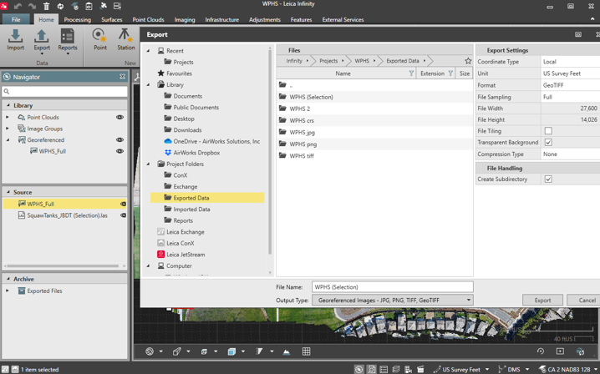Open the CA 2 NAD83 12B coordinate system dropdown

click(596, 369)
